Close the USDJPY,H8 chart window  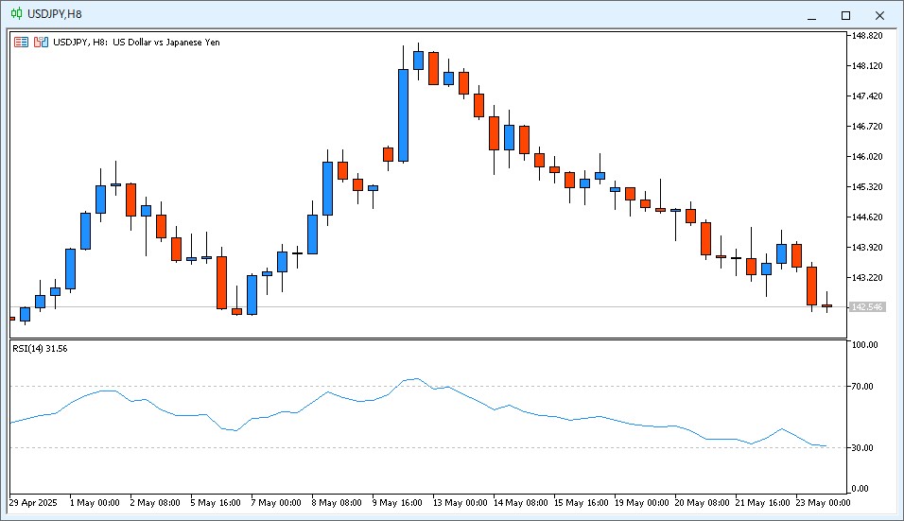[x=879, y=15]
